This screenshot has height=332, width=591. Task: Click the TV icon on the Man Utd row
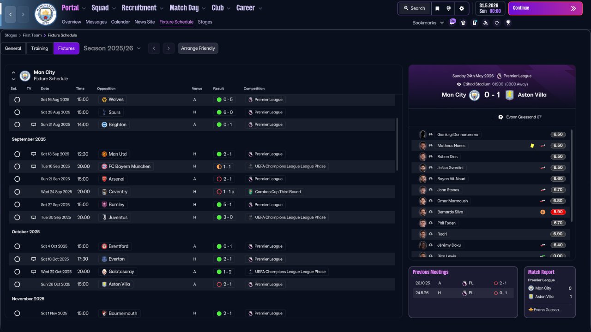(33, 154)
